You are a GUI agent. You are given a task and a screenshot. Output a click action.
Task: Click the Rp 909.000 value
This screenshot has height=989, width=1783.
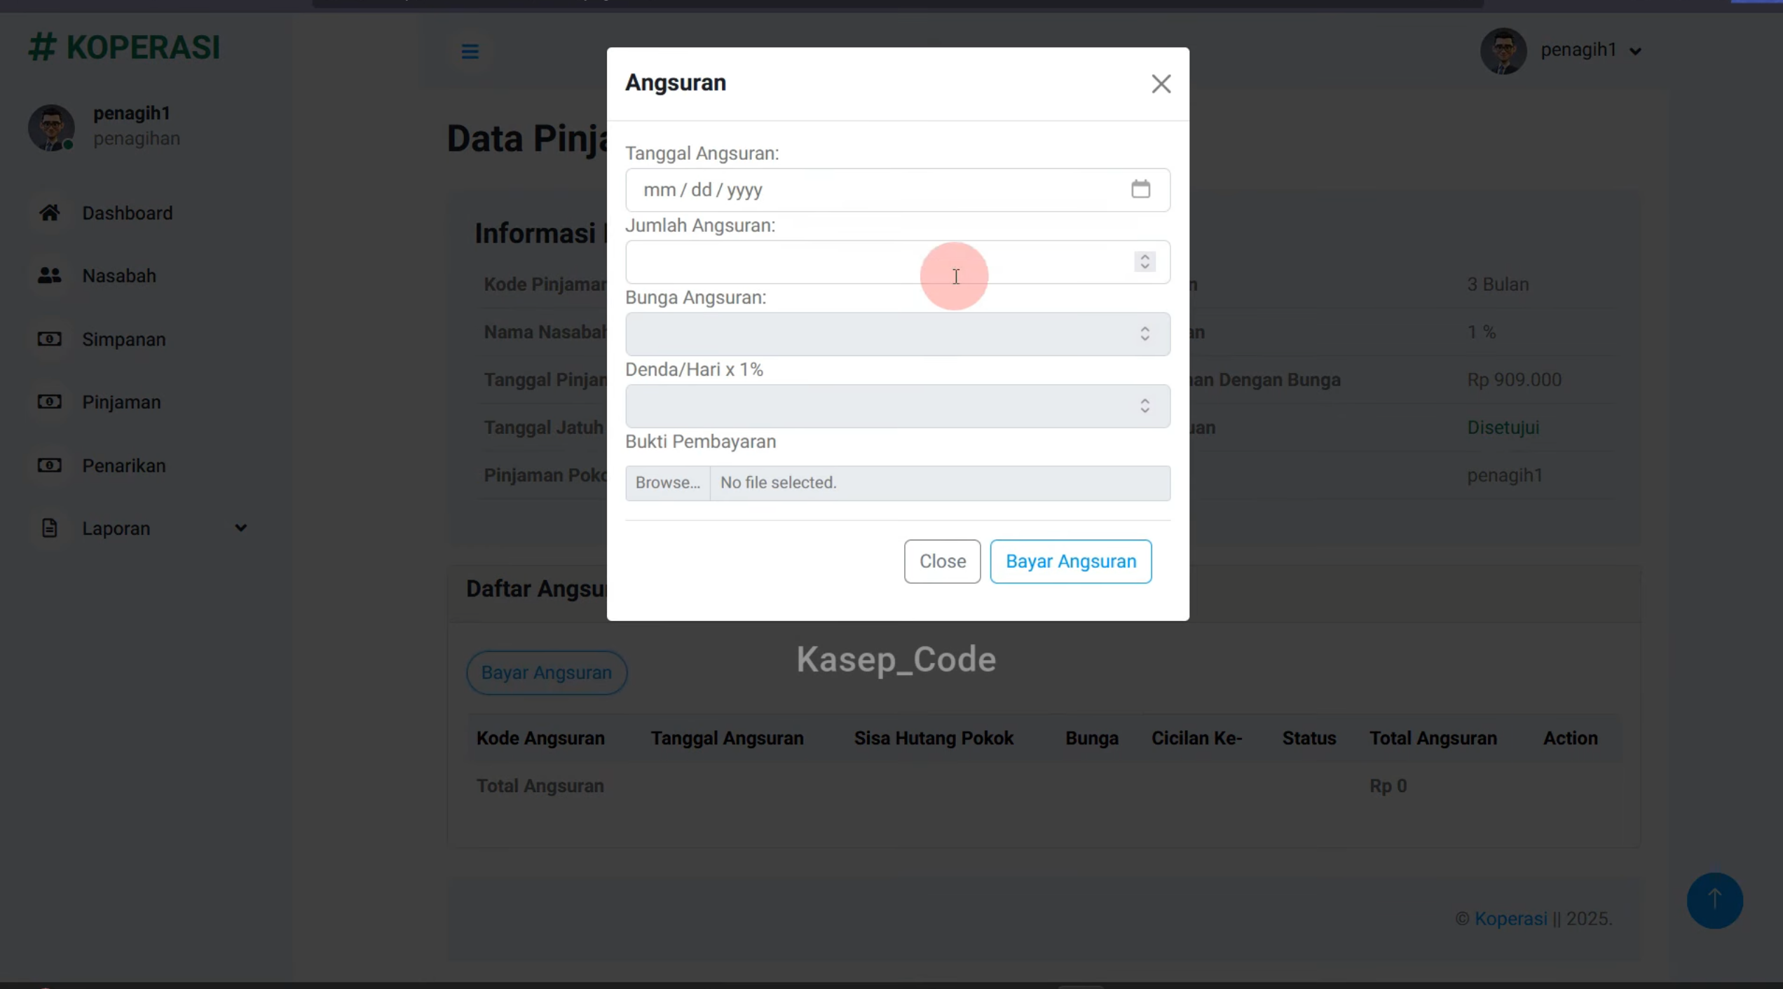click(x=1514, y=380)
